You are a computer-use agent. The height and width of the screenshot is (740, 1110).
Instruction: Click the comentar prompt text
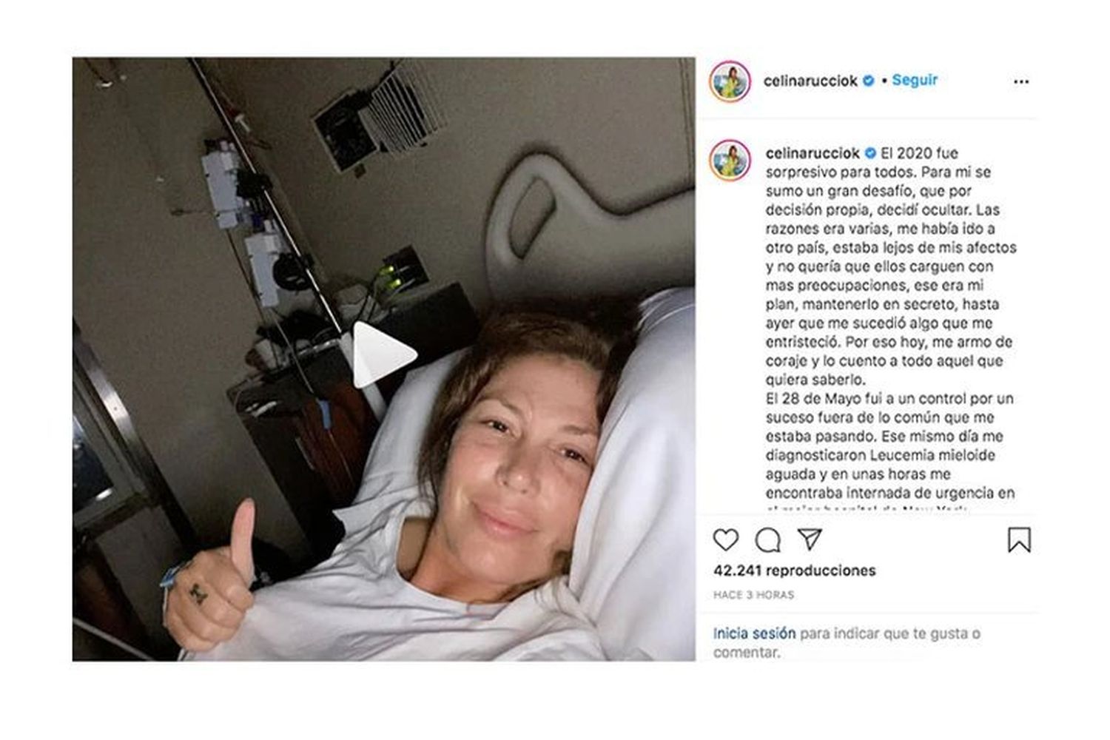[x=746, y=653]
